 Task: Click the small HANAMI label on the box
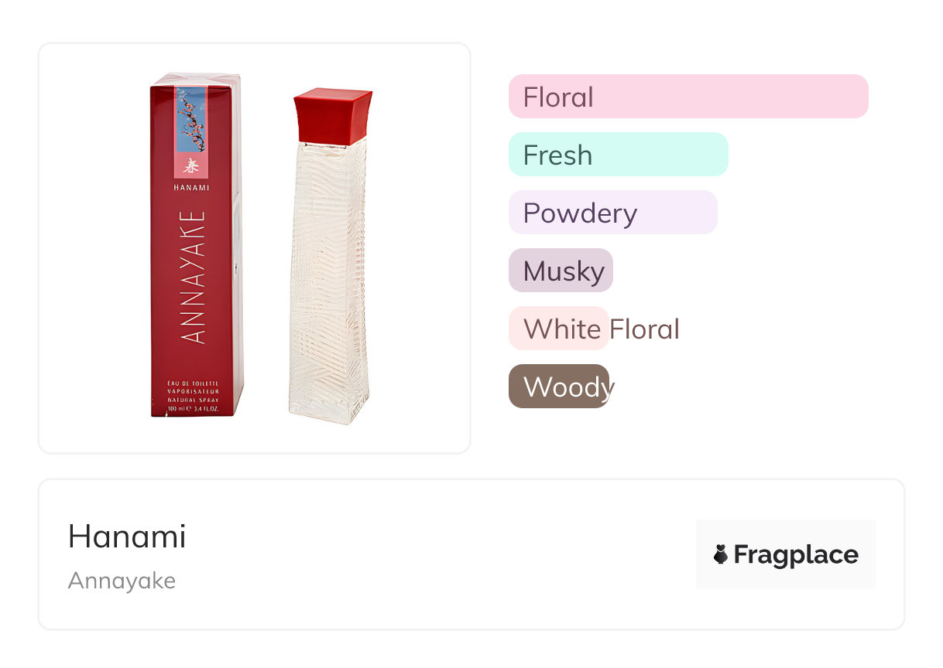tap(192, 187)
